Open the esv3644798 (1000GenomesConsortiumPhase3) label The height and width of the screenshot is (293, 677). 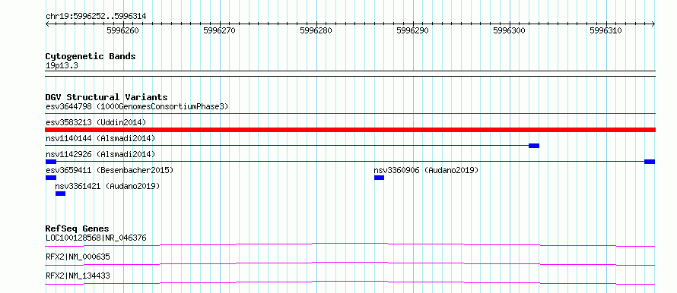(137, 106)
